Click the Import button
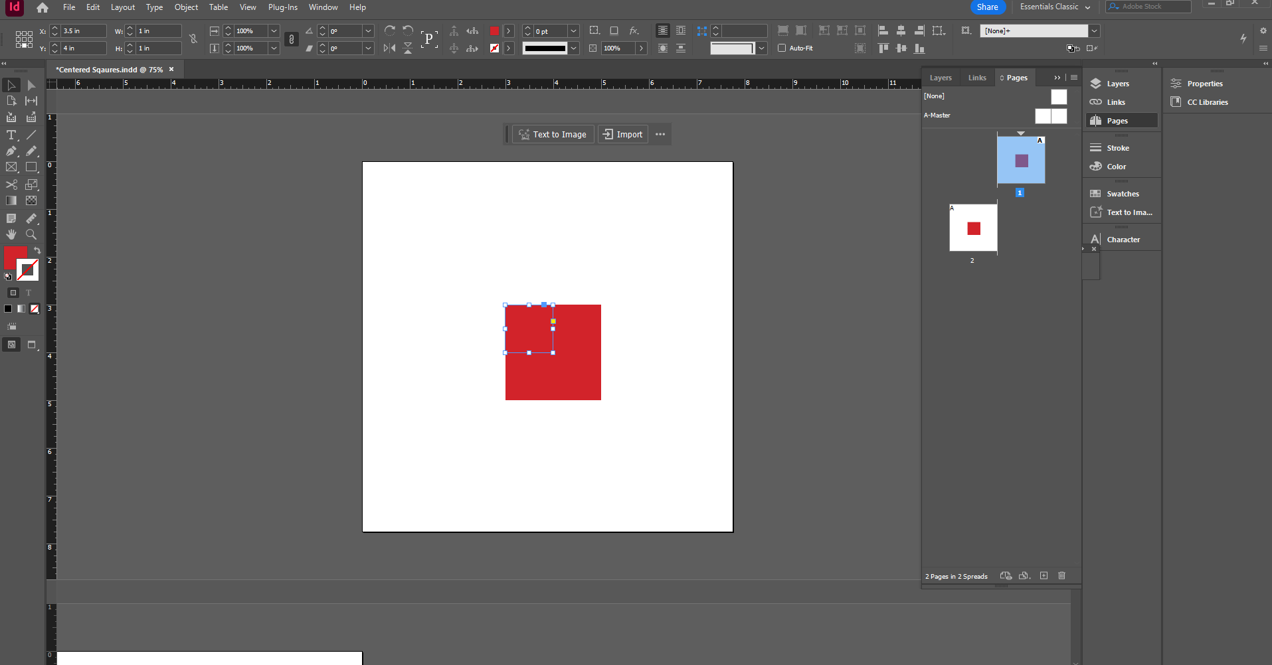Viewport: 1272px width, 665px height. pyautogui.click(x=622, y=134)
